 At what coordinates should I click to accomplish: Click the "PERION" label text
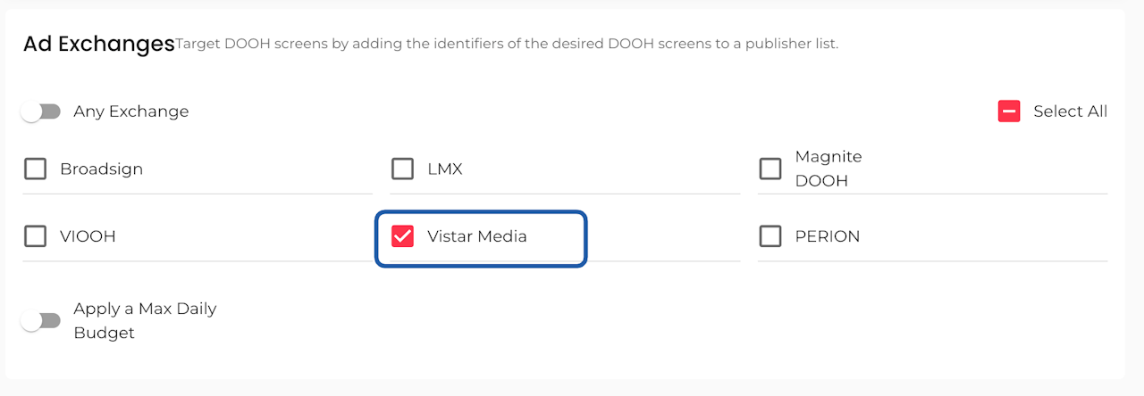828,236
